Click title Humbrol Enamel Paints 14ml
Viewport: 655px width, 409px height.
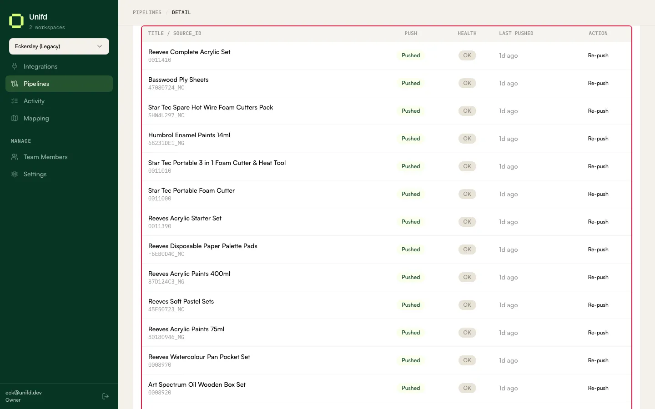tap(189, 135)
